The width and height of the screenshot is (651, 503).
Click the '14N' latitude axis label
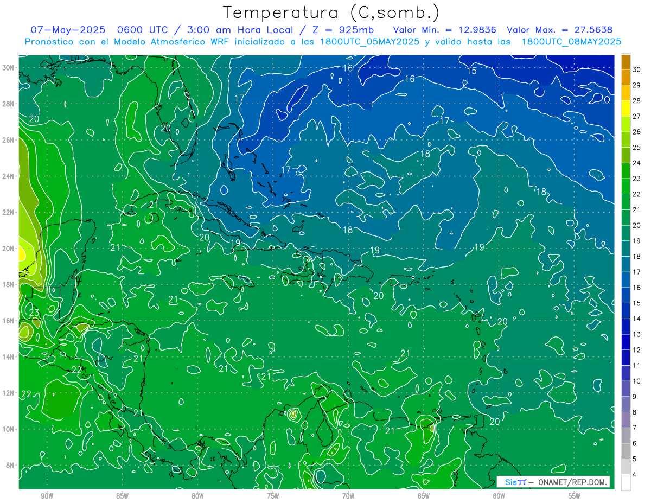(x=9, y=357)
